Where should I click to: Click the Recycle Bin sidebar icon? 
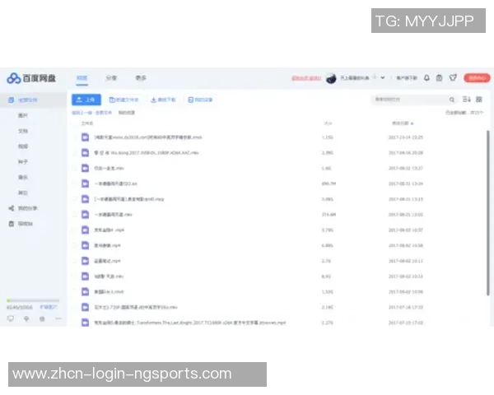[11, 224]
